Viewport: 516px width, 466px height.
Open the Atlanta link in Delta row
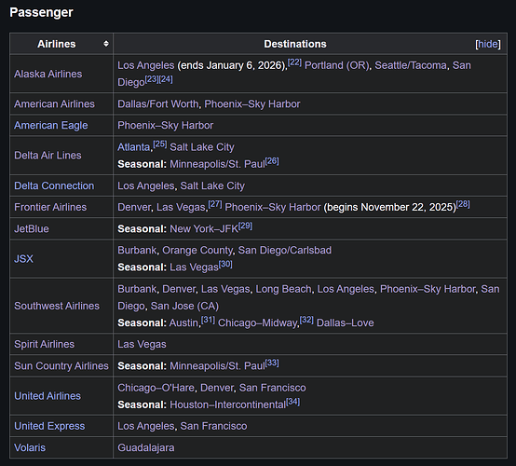pos(133,147)
